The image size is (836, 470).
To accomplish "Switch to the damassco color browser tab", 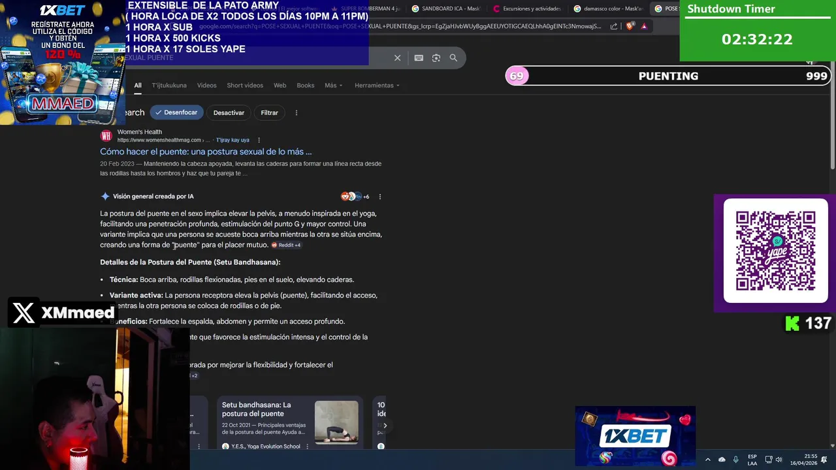I will tap(609, 8).
